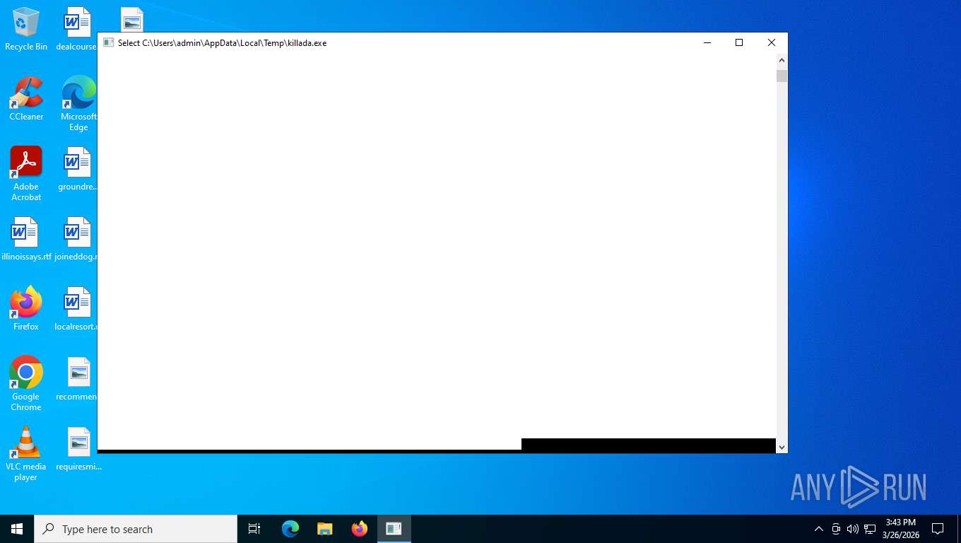Select the recommen image file icon
The width and height of the screenshot is (961, 543).
point(77,378)
